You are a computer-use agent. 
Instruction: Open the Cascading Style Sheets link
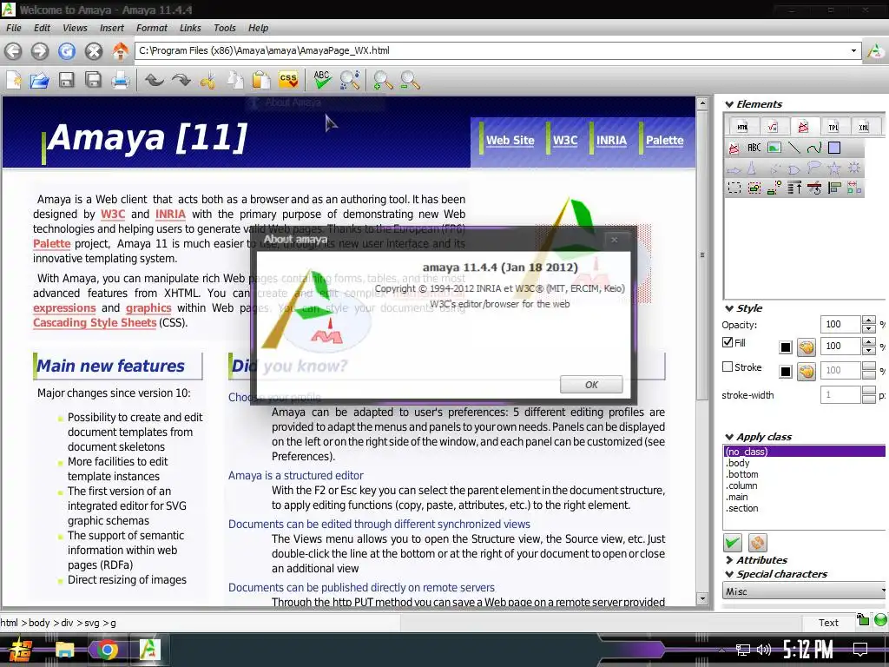point(95,323)
